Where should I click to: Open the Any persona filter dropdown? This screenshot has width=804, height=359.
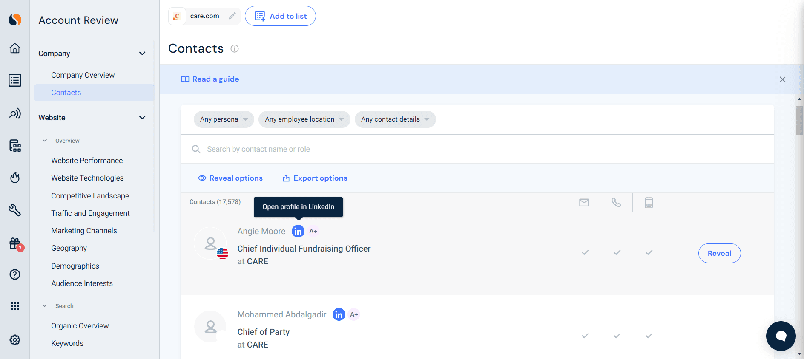point(224,119)
